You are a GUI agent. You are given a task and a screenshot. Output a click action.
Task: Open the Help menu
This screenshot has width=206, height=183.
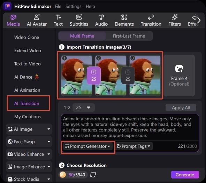coord(90,6)
